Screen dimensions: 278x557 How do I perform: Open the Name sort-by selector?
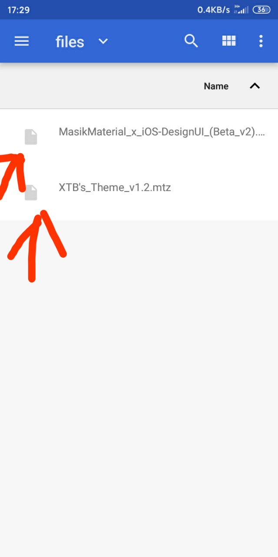216,86
